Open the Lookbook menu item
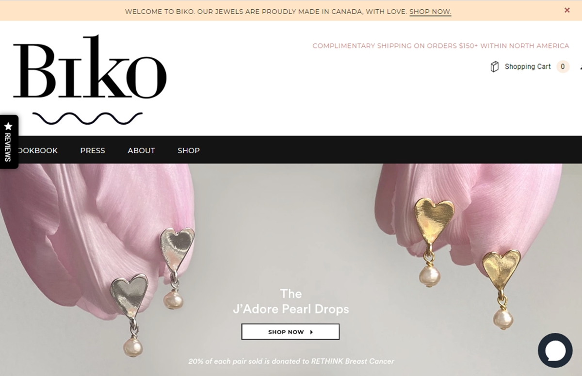The height and width of the screenshot is (376, 582). point(36,150)
